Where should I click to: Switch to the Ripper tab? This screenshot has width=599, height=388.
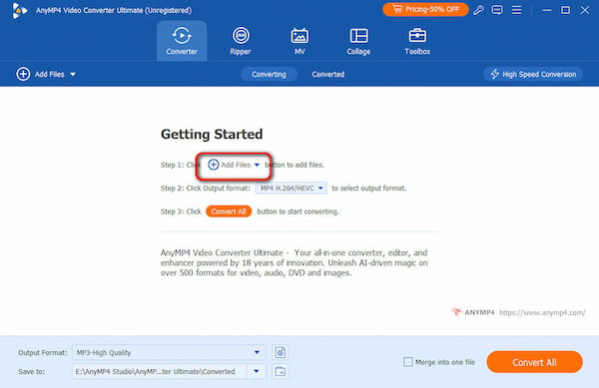241,41
